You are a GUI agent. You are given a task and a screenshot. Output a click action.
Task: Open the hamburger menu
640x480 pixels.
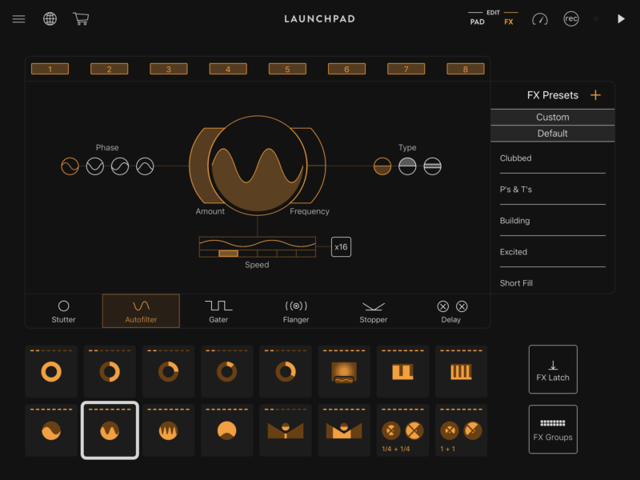pyautogui.click(x=18, y=19)
